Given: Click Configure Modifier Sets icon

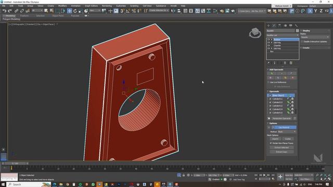Looking at the screenshot, I should [291, 63].
